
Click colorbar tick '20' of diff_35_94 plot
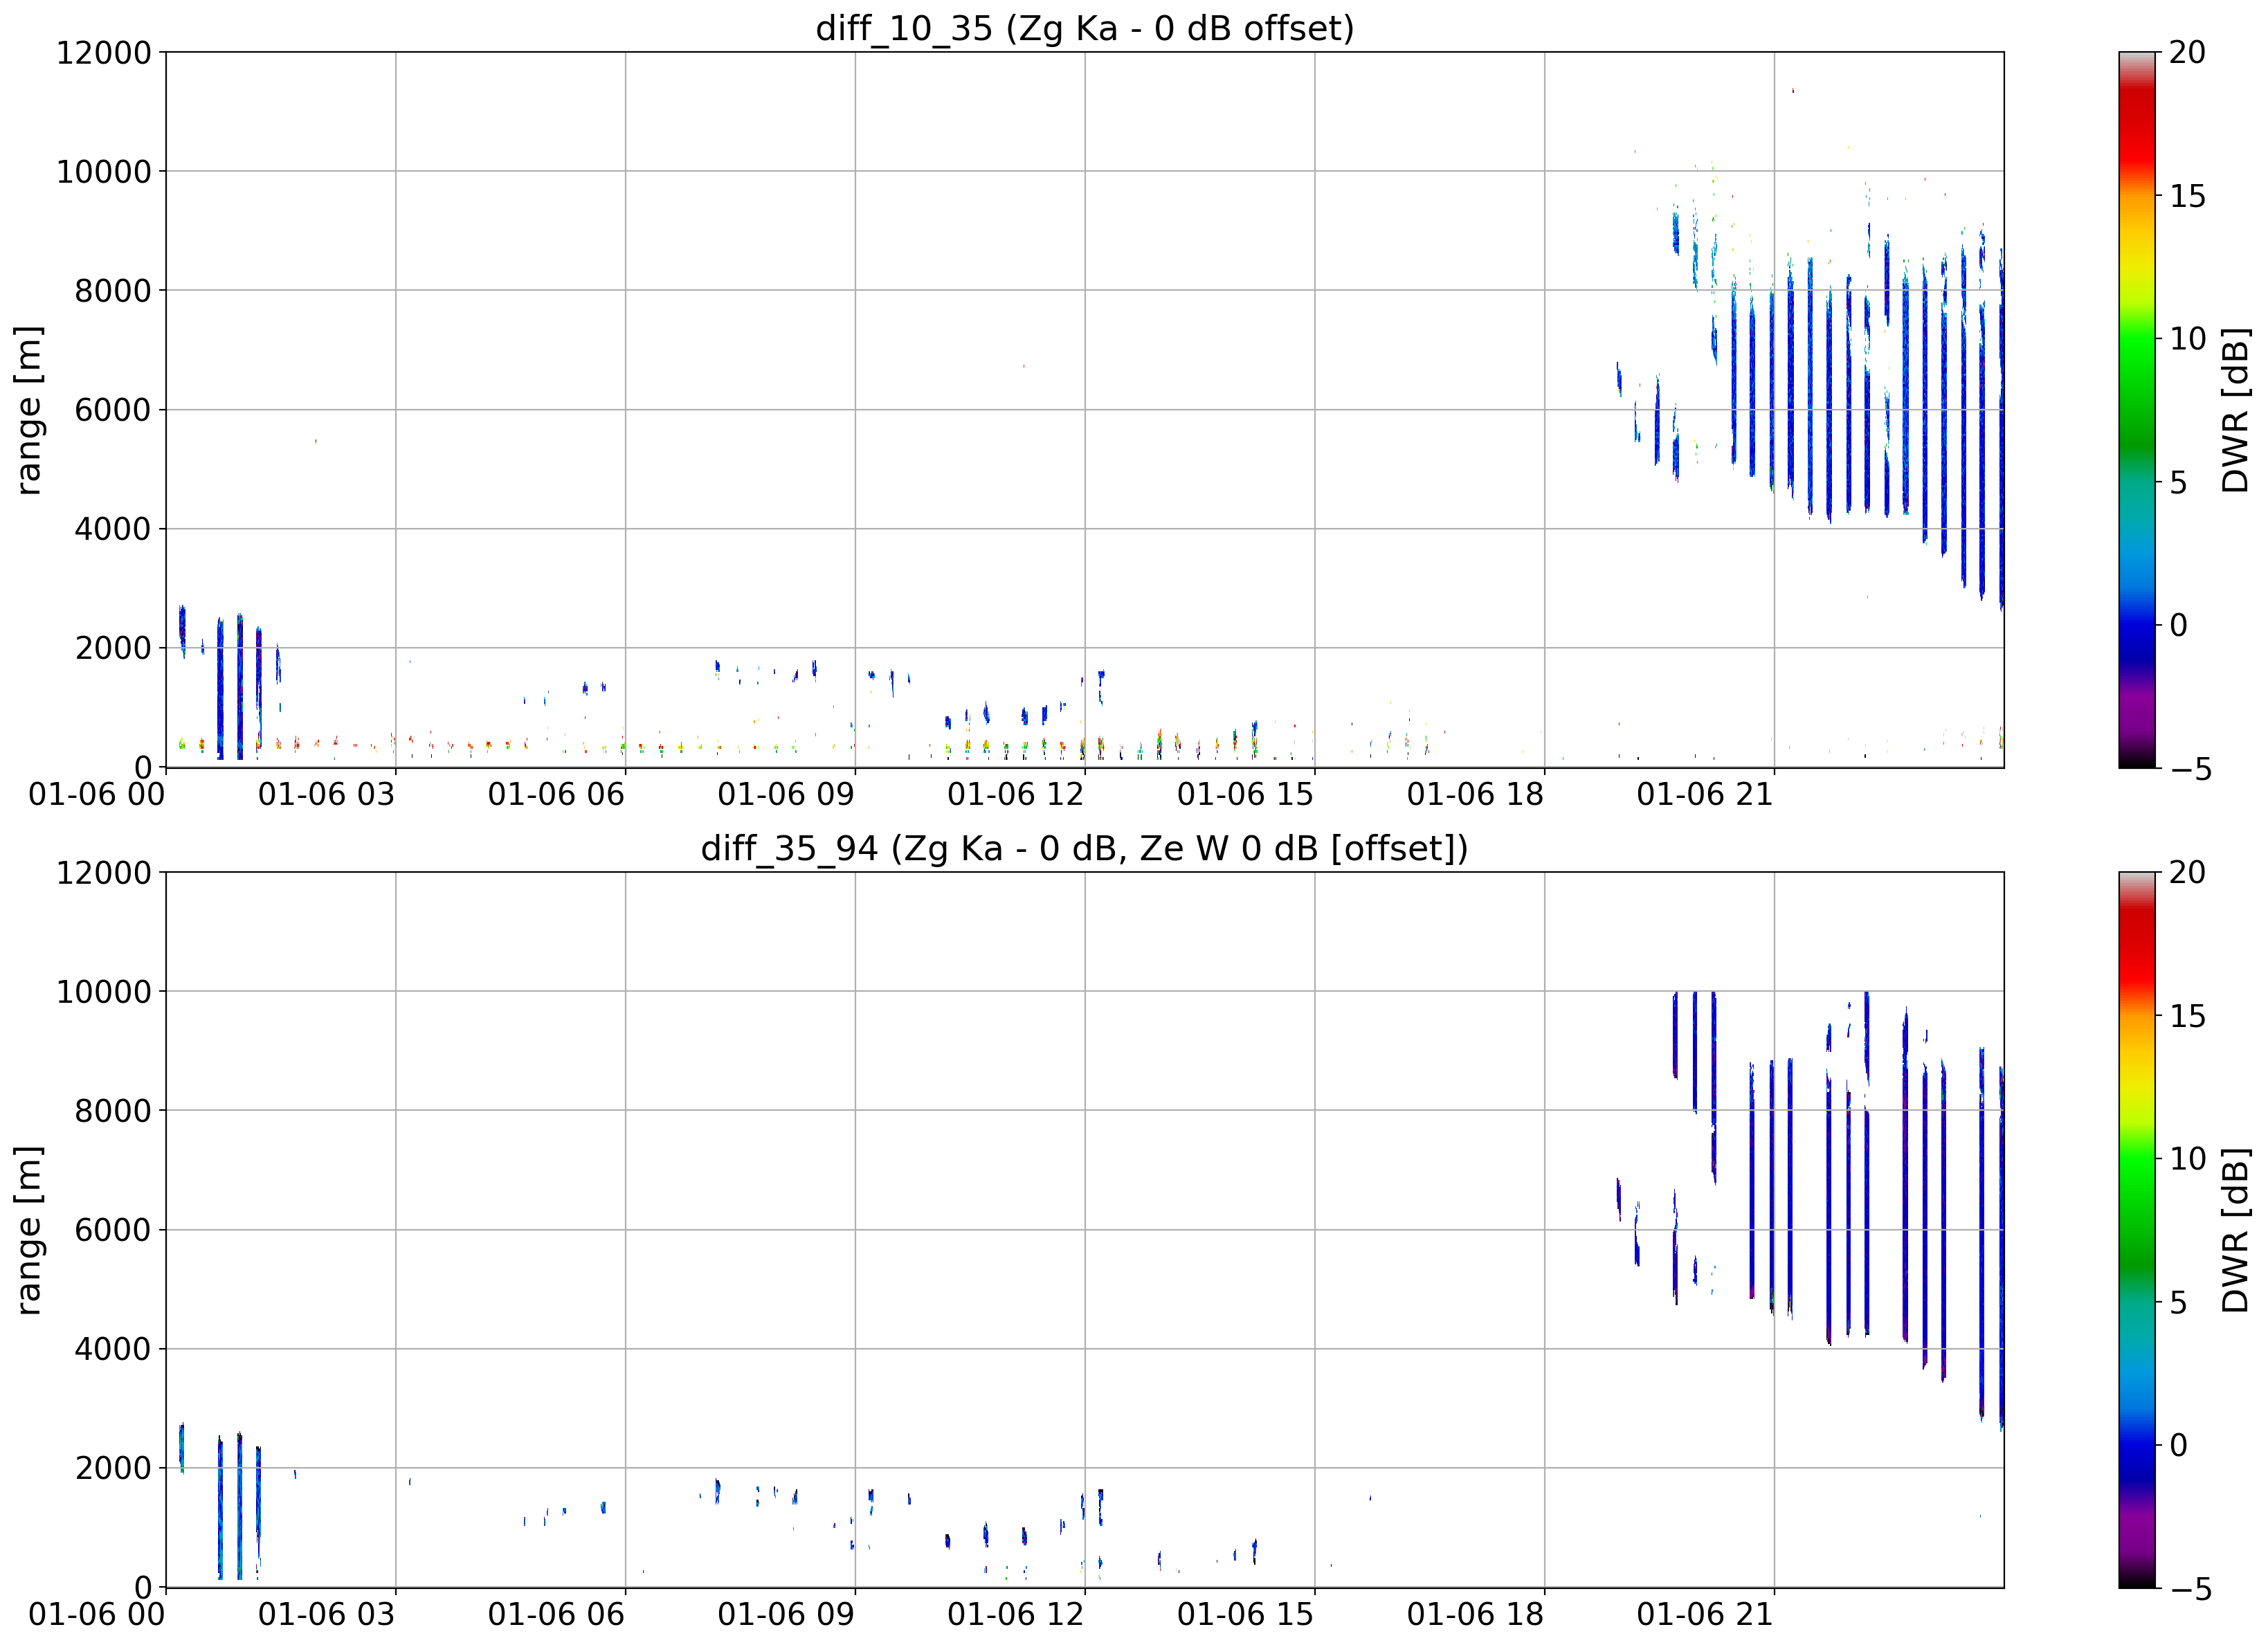point(2188,873)
